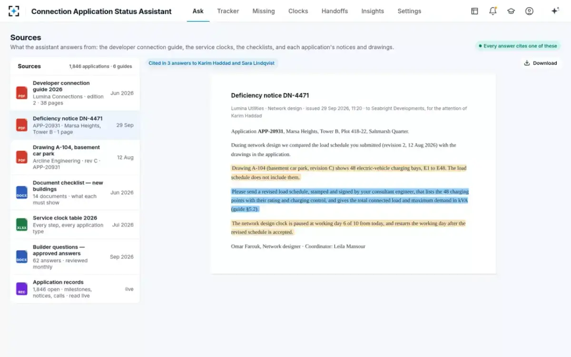This screenshot has width=571, height=357.
Task: Click the app logo icon
Action: coord(14,11)
